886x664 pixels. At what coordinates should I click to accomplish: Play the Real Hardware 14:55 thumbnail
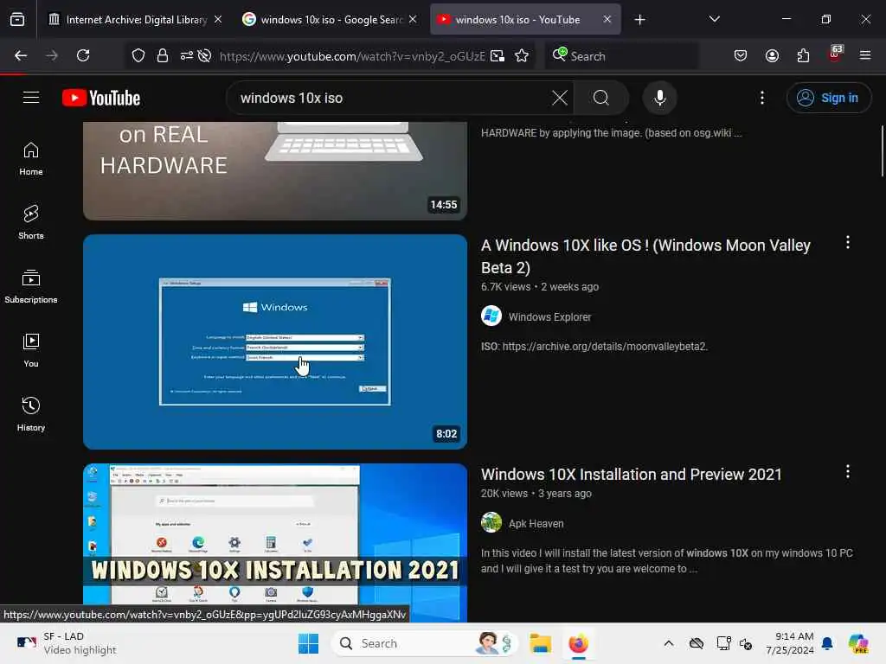[275, 170]
